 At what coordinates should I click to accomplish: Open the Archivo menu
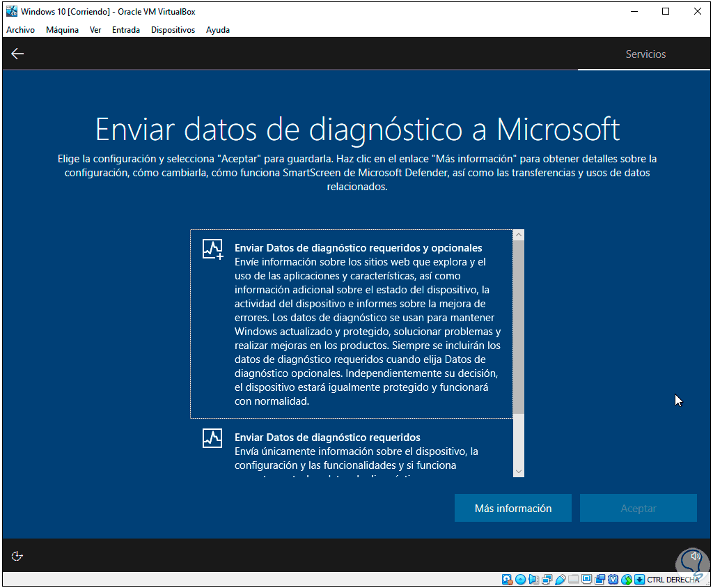[x=20, y=29]
